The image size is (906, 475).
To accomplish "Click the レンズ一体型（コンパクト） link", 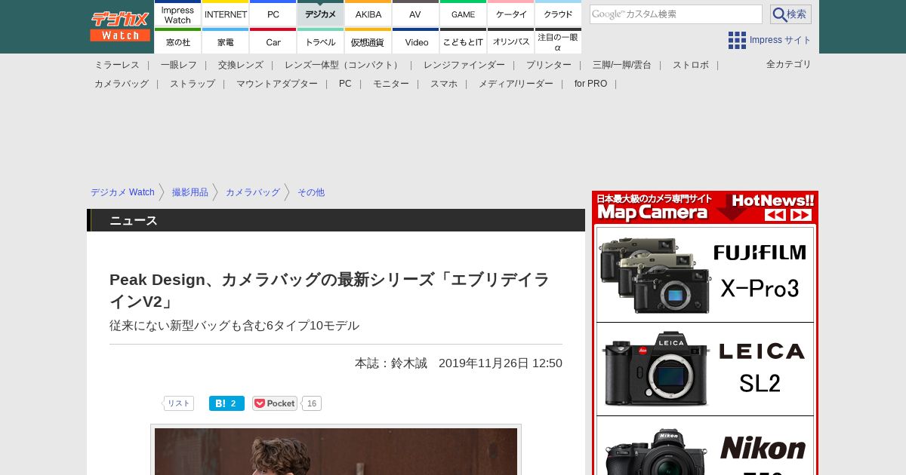I will pyautogui.click(x=344, y=65).
